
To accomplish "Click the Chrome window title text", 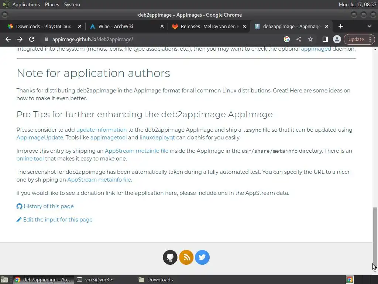I will (x=190, y=15).
